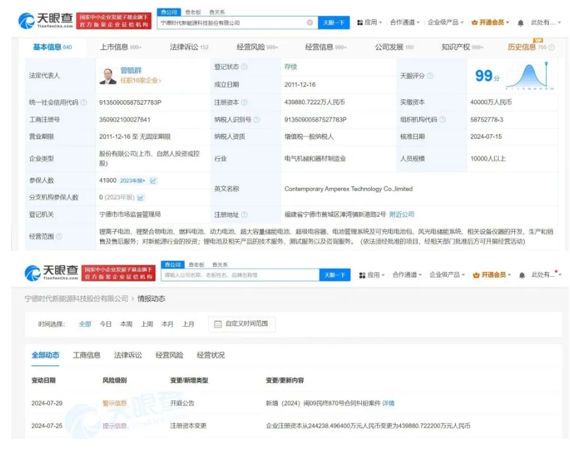Select the 工商信息 dynamics tab

(86, 355)
